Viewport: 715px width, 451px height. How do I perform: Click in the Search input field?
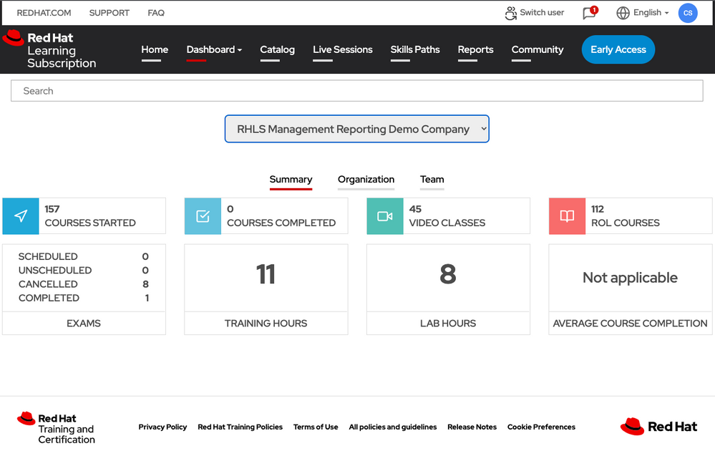pos(356,91)
